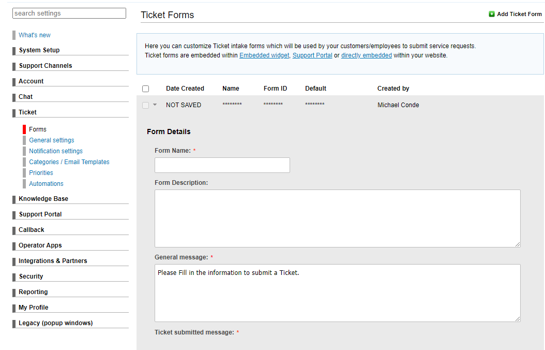Click the search settings box

coord(69,13)
